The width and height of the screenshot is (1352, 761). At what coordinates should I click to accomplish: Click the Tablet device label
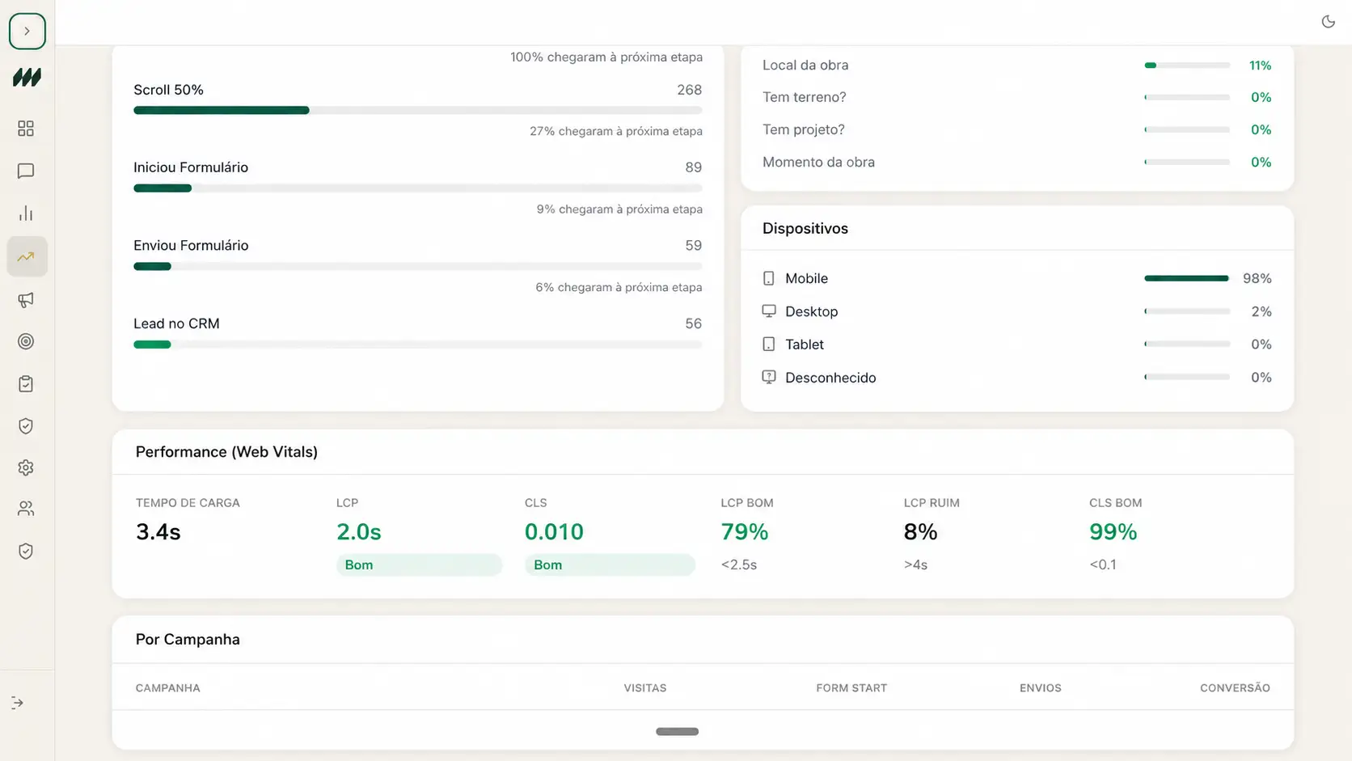pyautogui.click(x=805, y=345)
